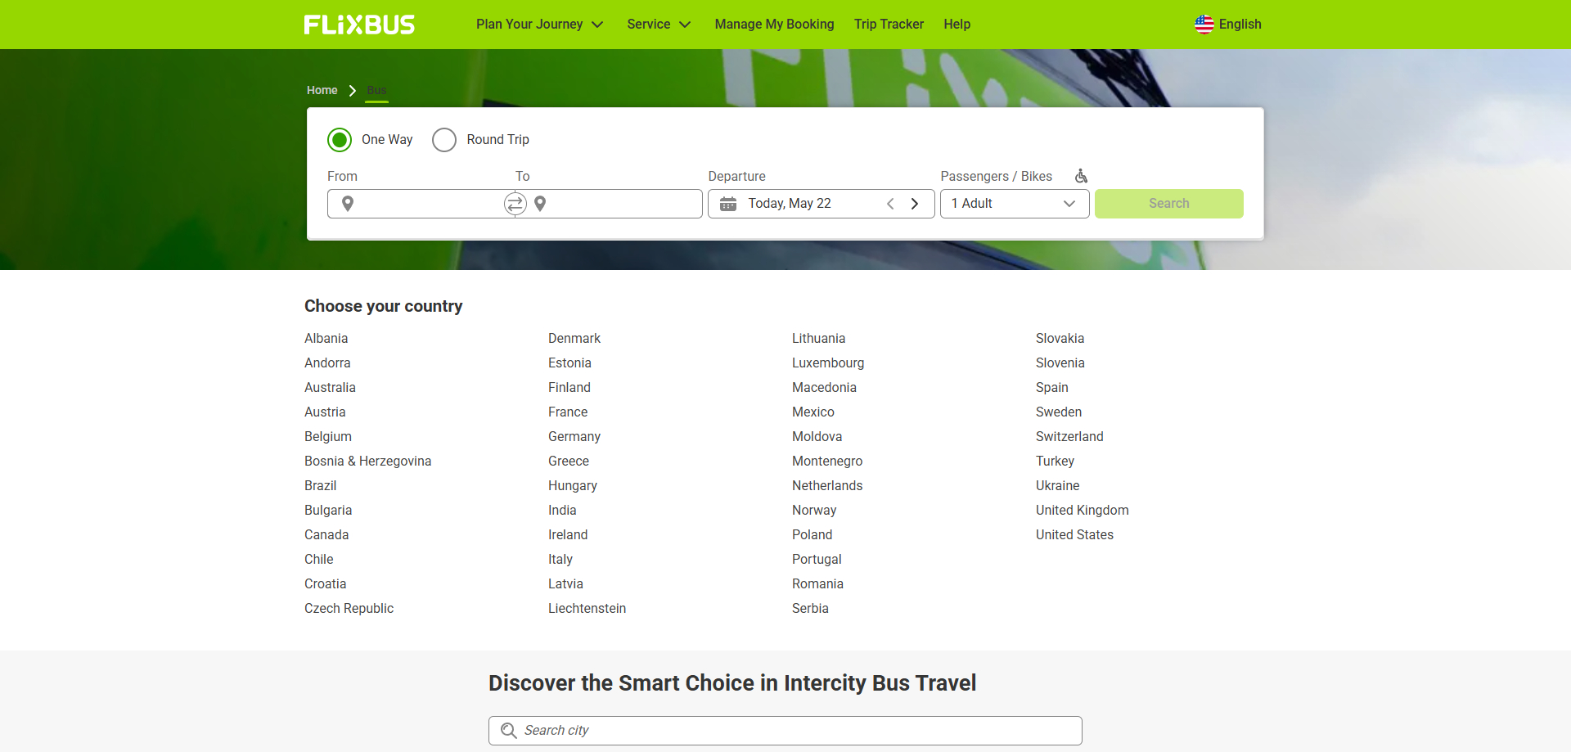Open Germany country page
The width and height of the screenshot is (1571, 752).
[574, 437]
